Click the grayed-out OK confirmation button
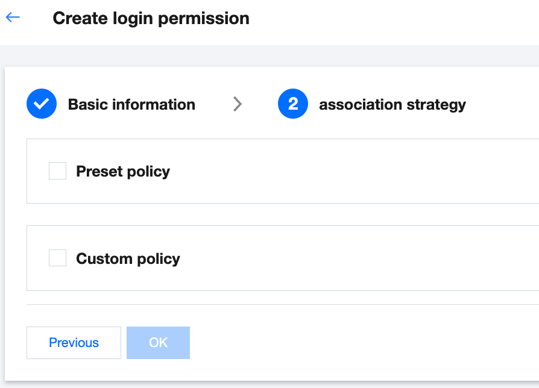This screenshot has width=539, height=388. click(158, 342)
